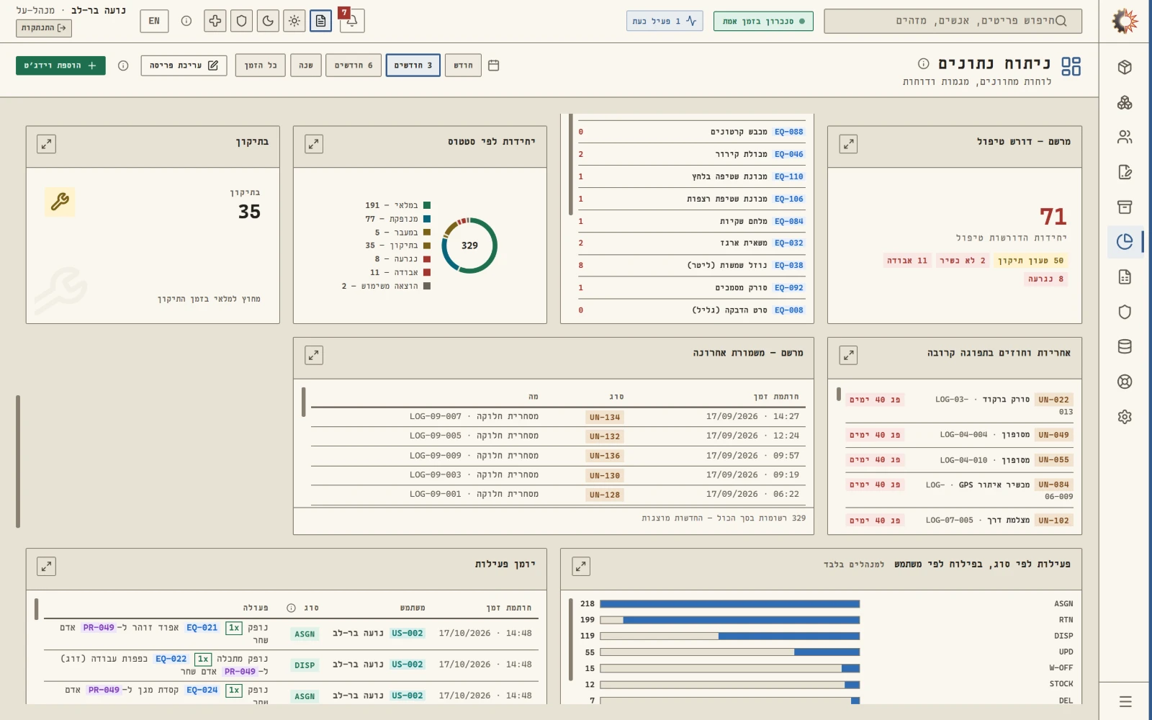
Task: Switch to dark mode moon button
Action: coord(268,21)
